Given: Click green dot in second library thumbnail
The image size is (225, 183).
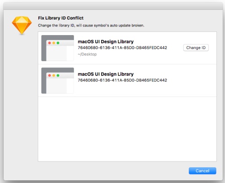Looking at the screenshot, I should (58, 76).
